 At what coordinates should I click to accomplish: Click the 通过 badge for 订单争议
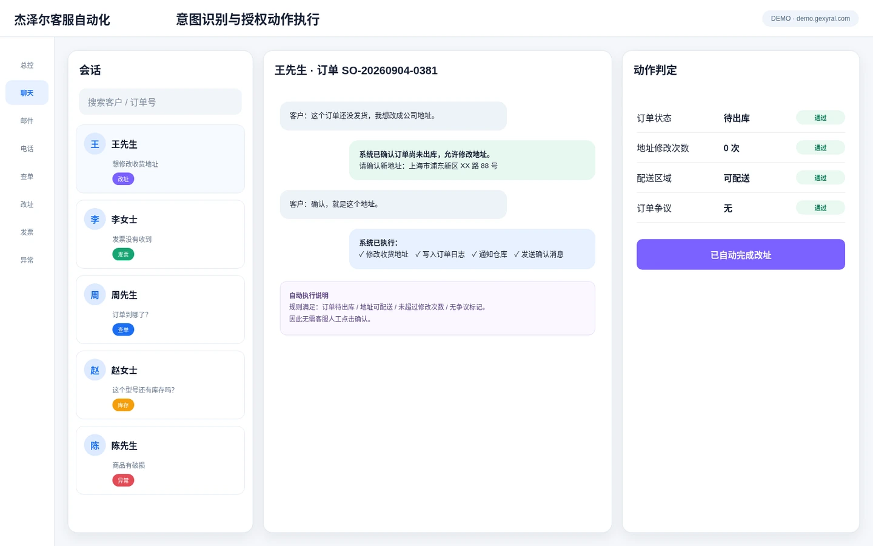coord(820,207)
